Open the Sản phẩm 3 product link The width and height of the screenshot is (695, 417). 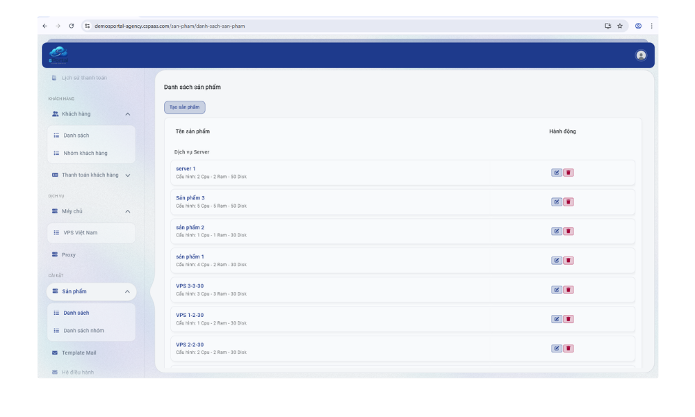point(190,198)
